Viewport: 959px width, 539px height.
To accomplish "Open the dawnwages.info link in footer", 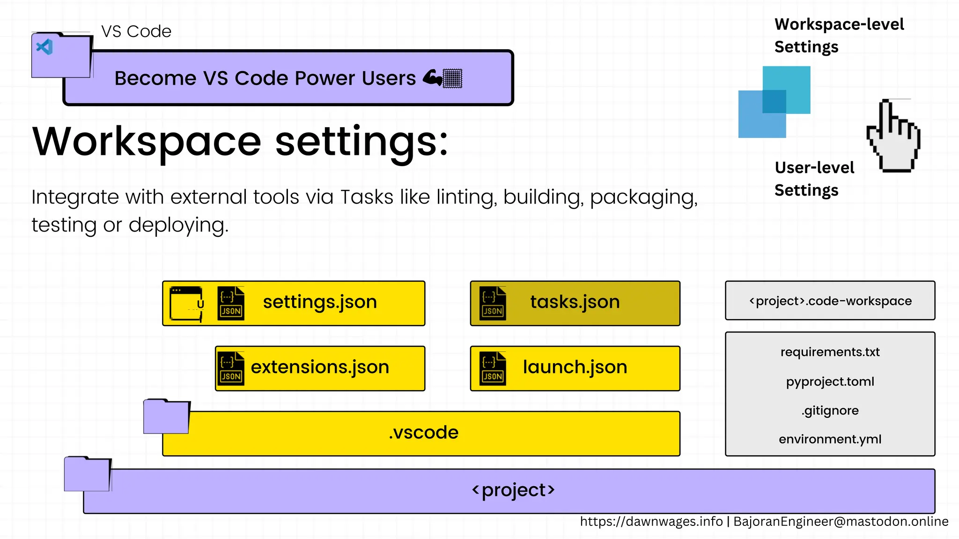I will pyautogui.click(x=651, y=522).
